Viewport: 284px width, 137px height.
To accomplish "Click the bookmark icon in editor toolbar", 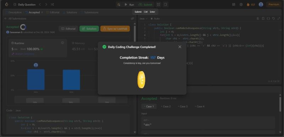I will (263, 18).
